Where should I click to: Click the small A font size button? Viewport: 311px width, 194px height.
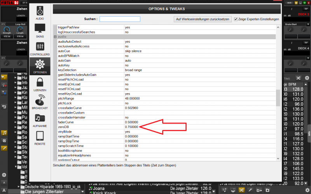(4, 183)
